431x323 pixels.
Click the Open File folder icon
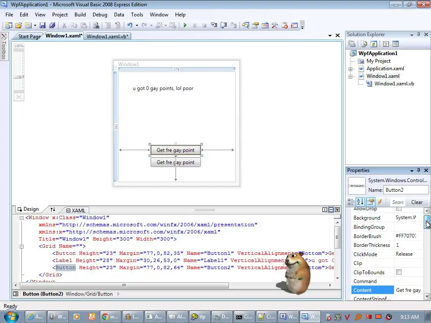tap(19, 26)
